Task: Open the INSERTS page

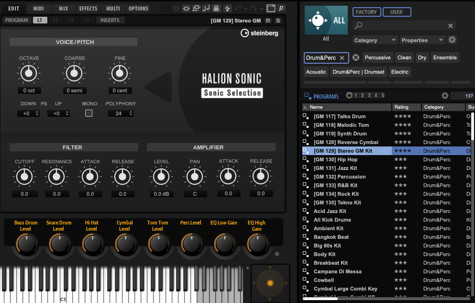Action: coord(110,20)
